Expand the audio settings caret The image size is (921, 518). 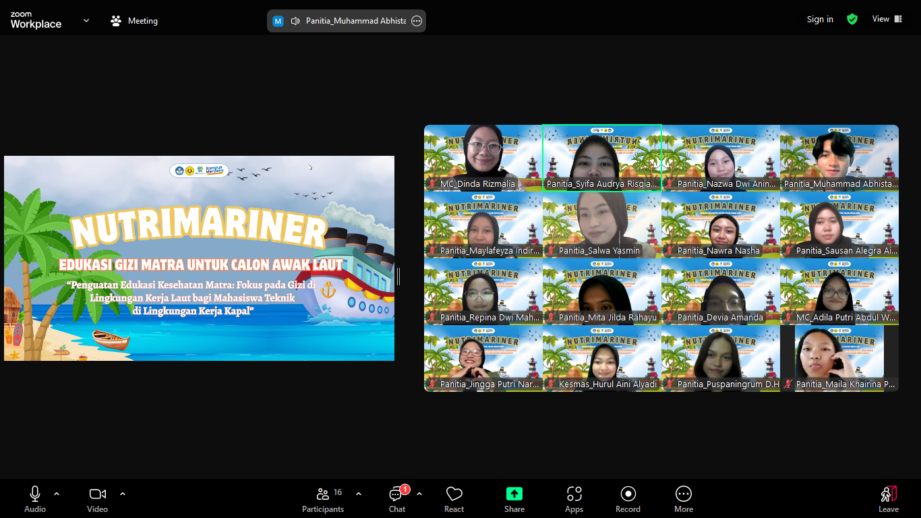coord(57,494)
